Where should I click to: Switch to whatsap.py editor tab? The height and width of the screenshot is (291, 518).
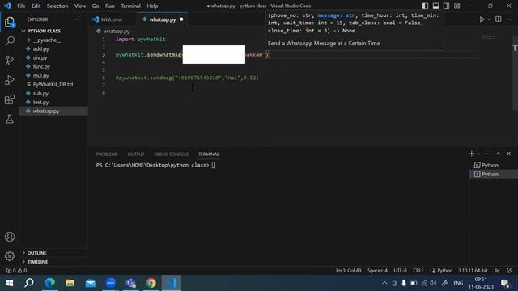point(162,19)
